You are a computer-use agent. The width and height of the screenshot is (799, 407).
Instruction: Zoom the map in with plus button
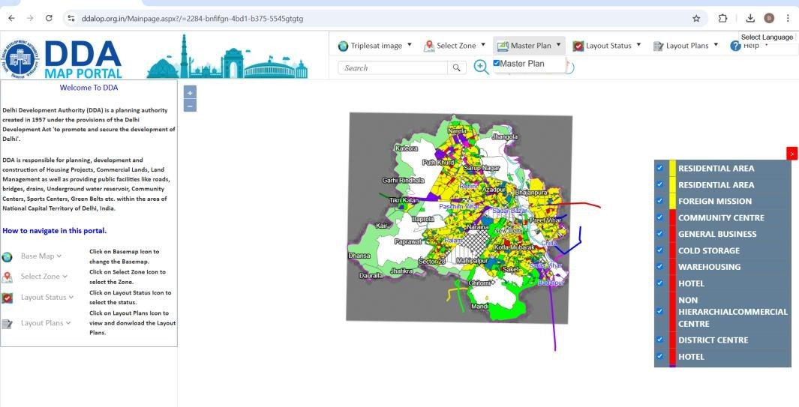point(190,93)
